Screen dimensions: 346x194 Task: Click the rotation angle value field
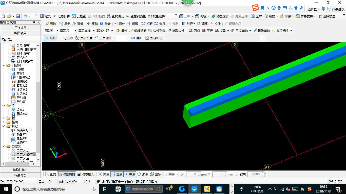tap(256, 174)
